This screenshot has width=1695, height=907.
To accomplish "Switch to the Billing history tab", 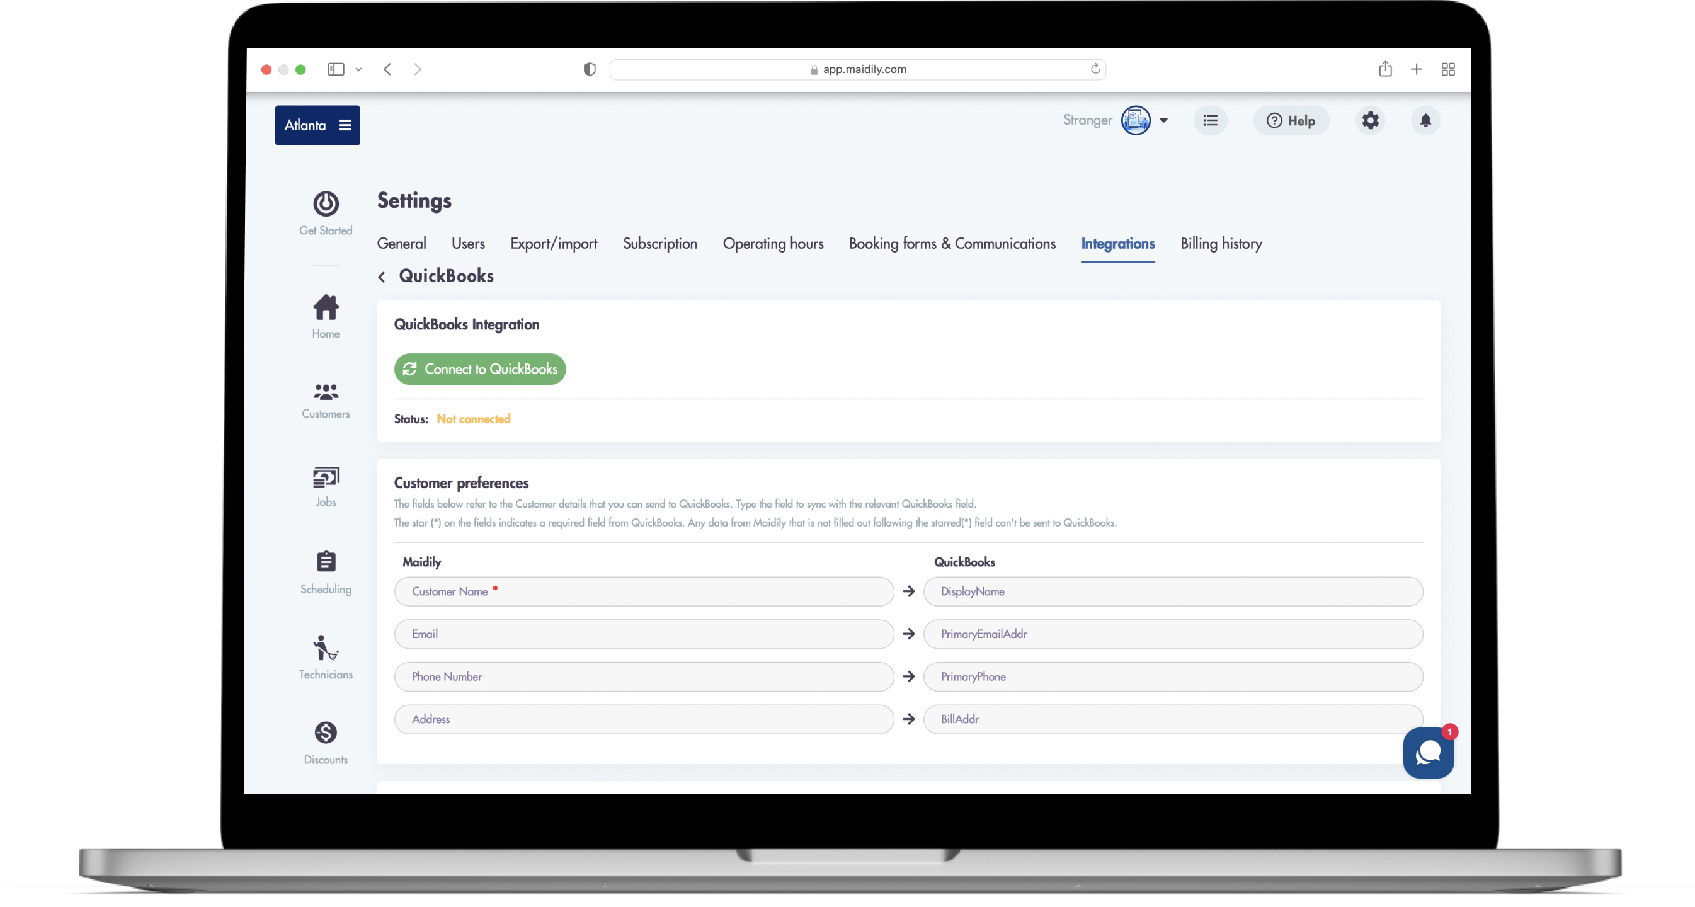I will [1221, 244].
